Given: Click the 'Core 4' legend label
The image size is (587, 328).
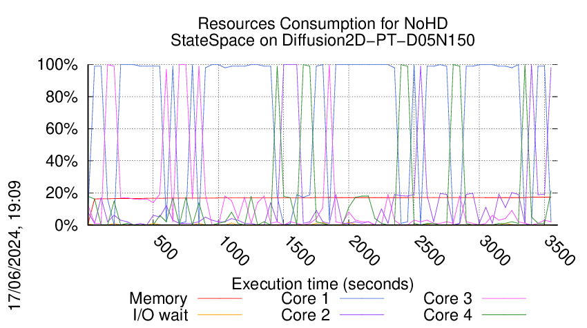Looking at the screenshot, I should pos(448,315).
